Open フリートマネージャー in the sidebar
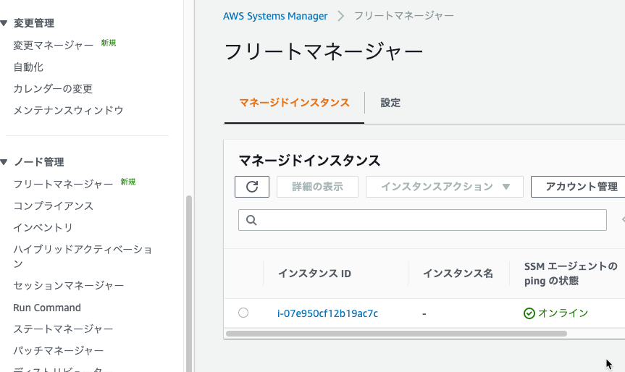Screen dimensions: 625x372 coord(64,184)
